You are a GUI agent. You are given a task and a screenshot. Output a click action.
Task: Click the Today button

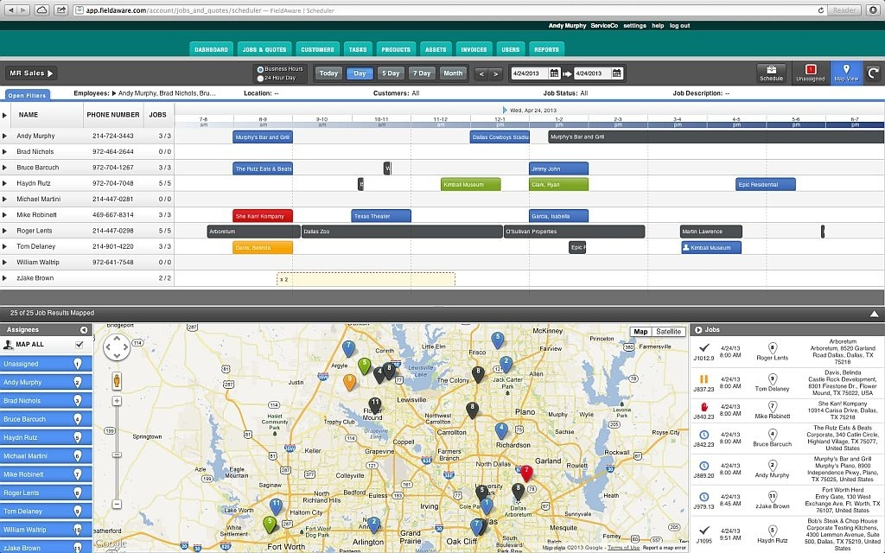pos(328,73)
